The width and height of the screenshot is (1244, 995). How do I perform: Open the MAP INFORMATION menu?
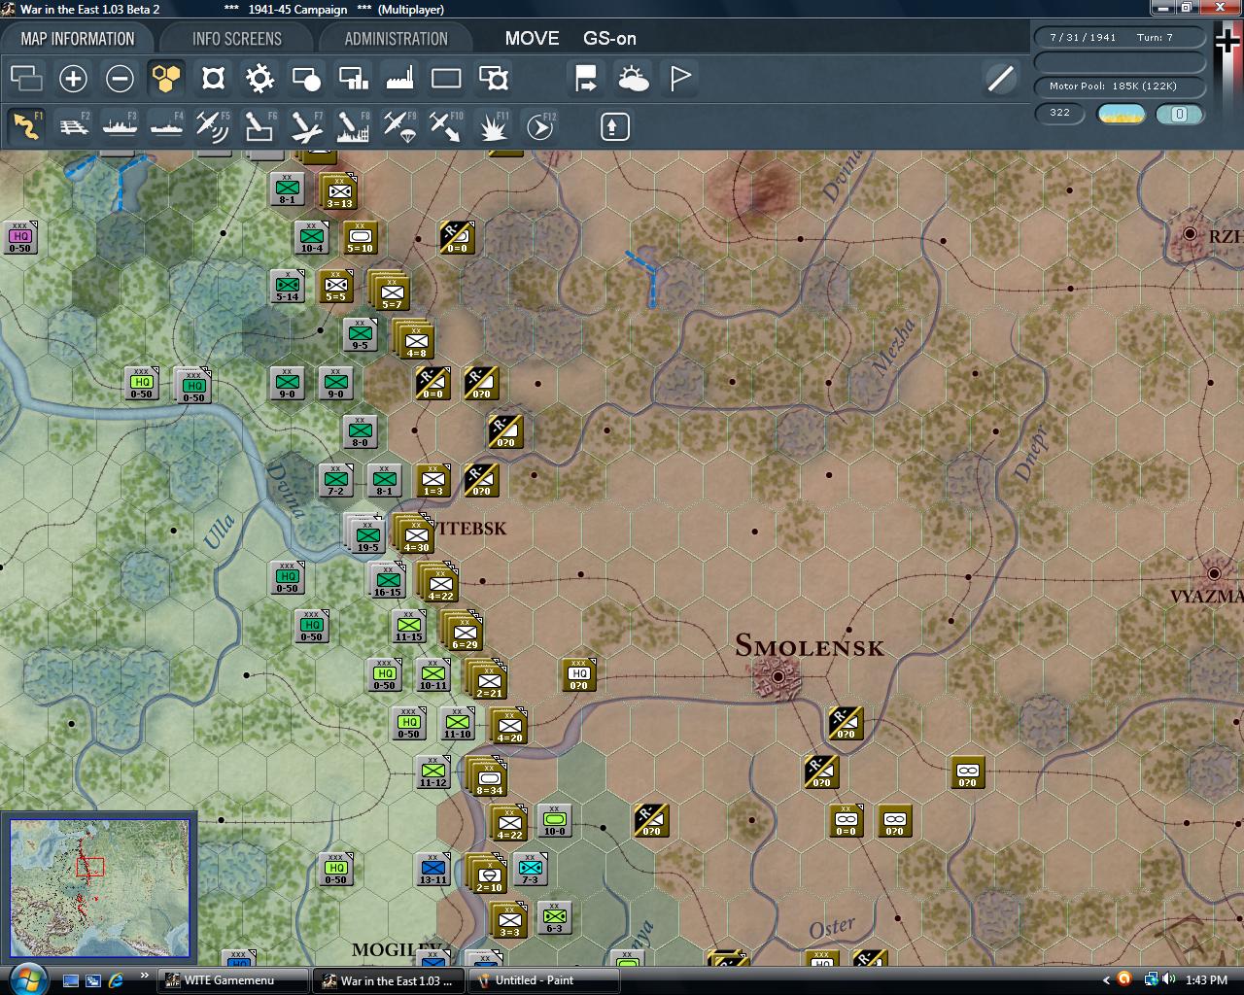78,38
